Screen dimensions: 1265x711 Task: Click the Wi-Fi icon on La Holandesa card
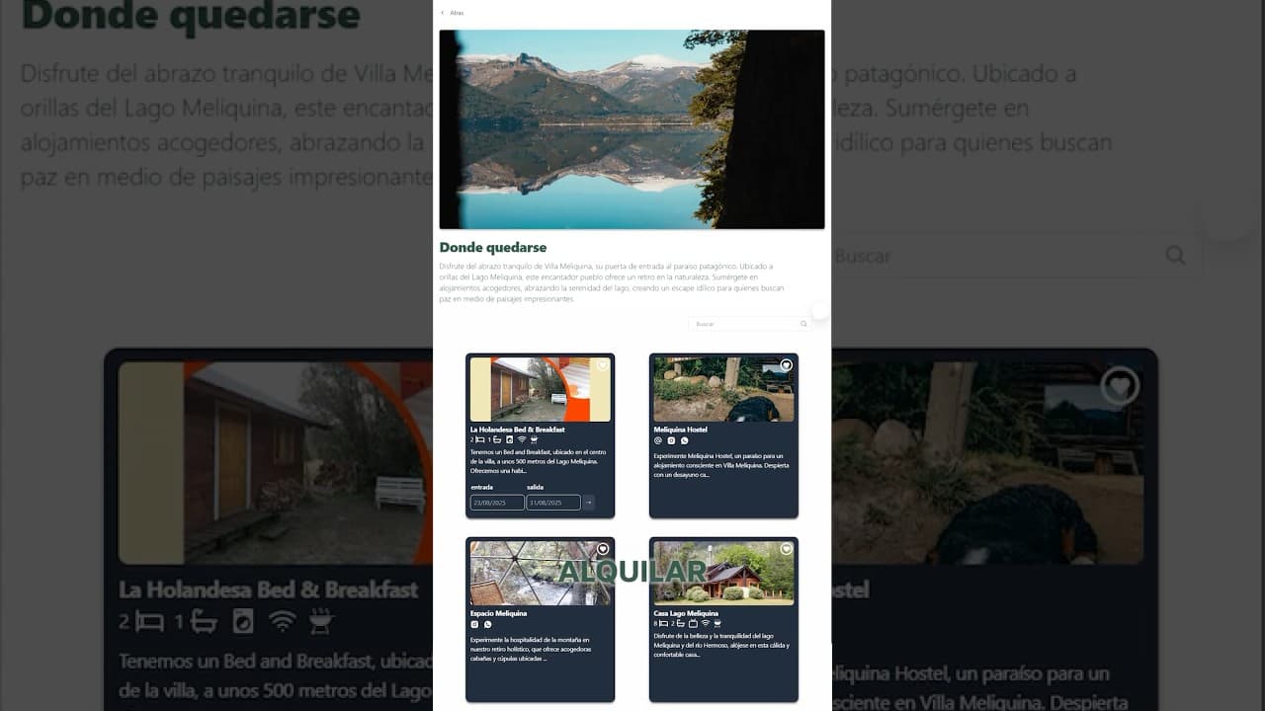point(522,439)
